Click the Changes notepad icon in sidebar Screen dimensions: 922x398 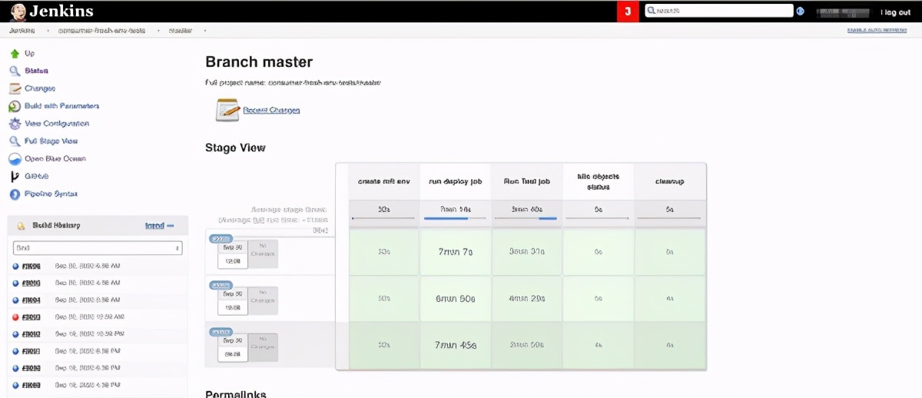[14, 88]
